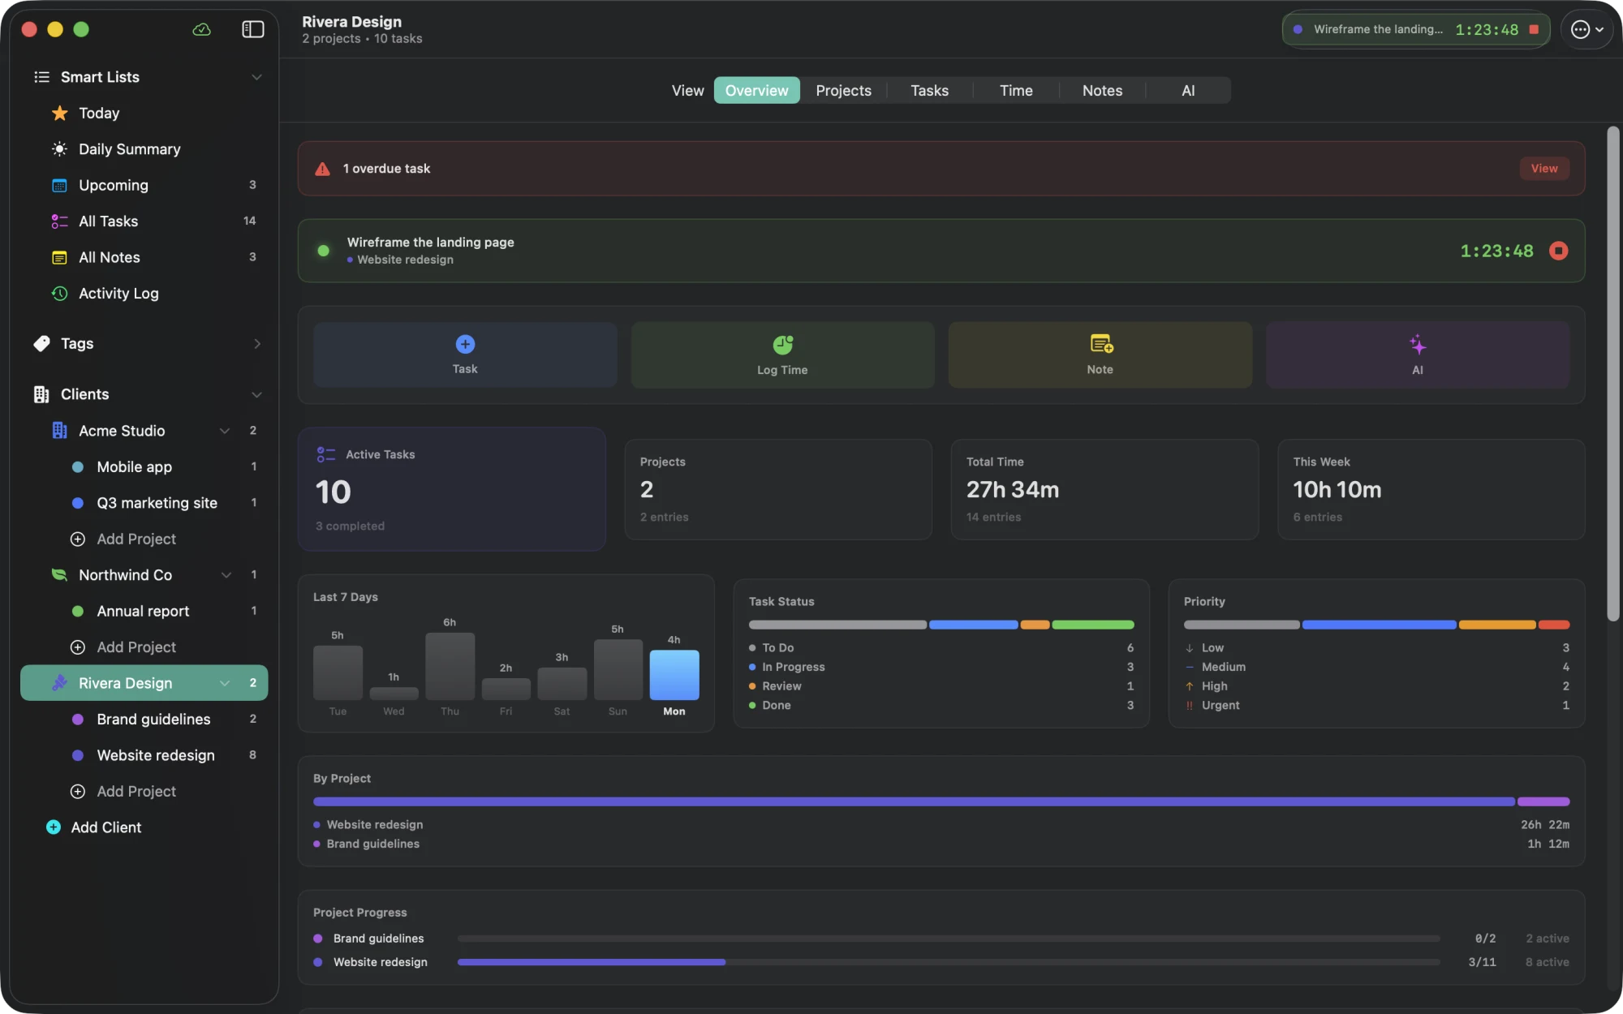Open the Mobile app project
The image size is (1623, 1014).
click(x=144, y=466)
